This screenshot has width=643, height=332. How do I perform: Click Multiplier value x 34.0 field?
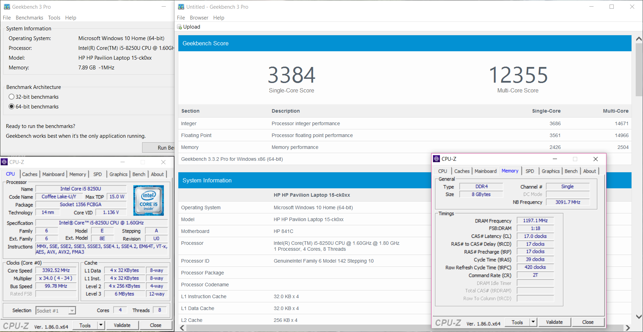(x=56, y=278)
